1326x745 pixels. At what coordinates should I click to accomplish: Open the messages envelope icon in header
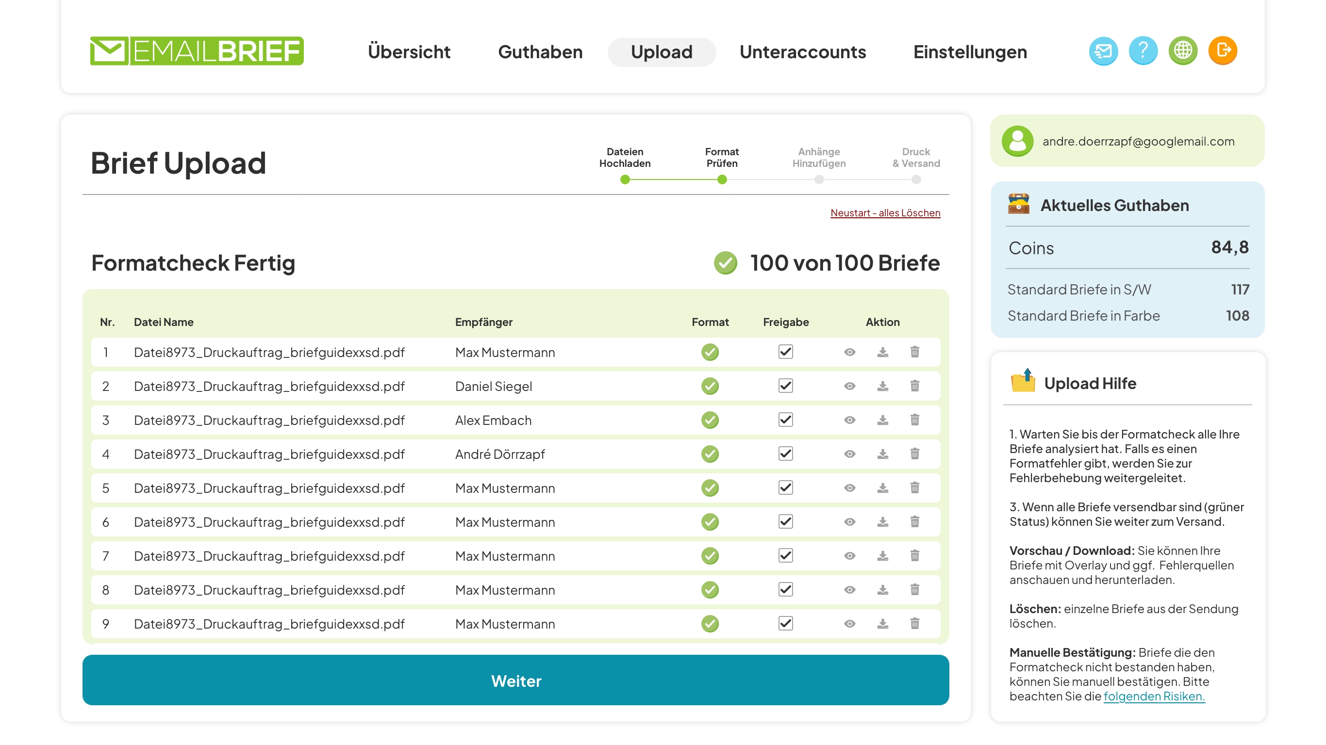(x=1103, y=51)
